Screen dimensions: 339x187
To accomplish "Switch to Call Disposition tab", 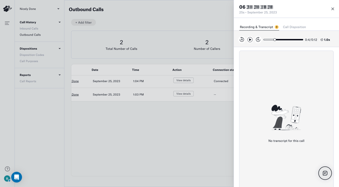I will (x=294, y=27).
